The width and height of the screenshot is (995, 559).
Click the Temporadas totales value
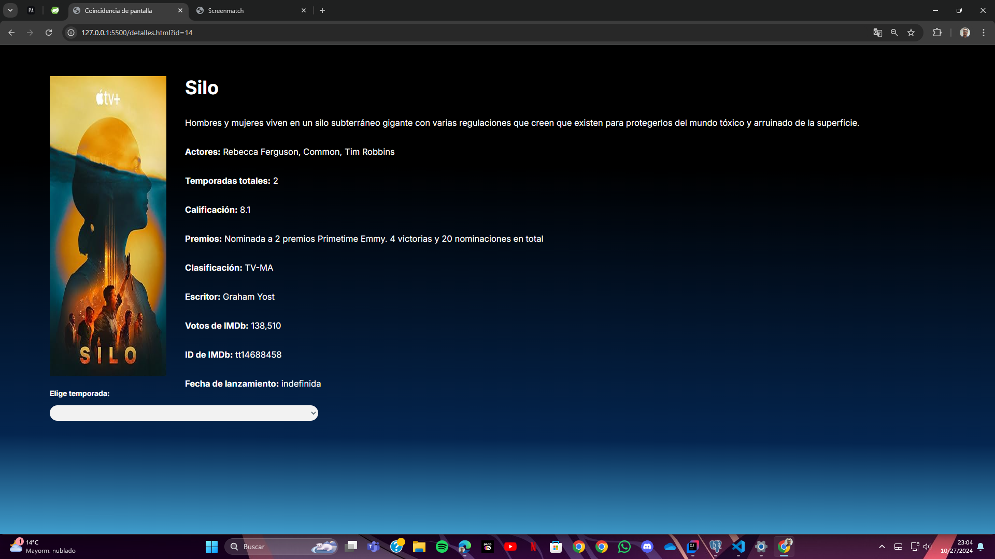click(x=276, y=181)
